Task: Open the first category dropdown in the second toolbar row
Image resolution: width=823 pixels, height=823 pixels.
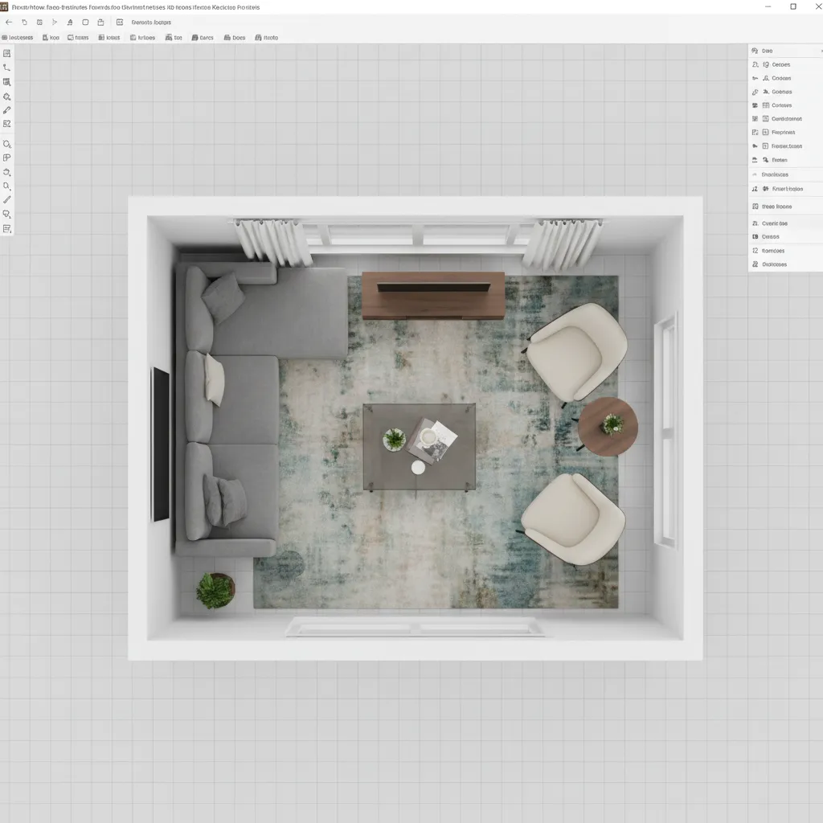Action: click(x=18, y=37)
